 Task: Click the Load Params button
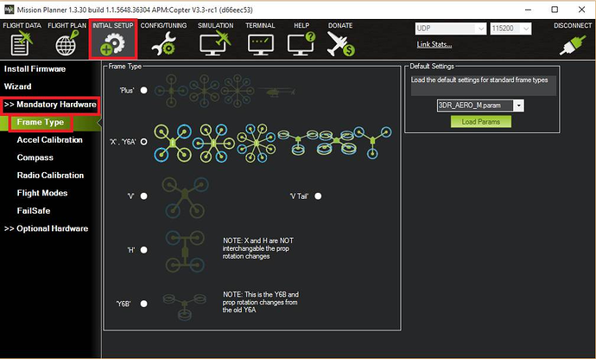480,121
